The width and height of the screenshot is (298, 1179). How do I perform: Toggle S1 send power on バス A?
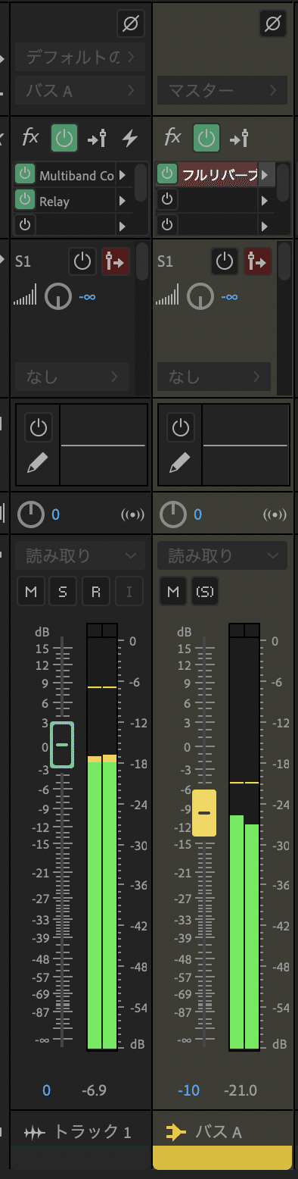(x=224, y=262)
